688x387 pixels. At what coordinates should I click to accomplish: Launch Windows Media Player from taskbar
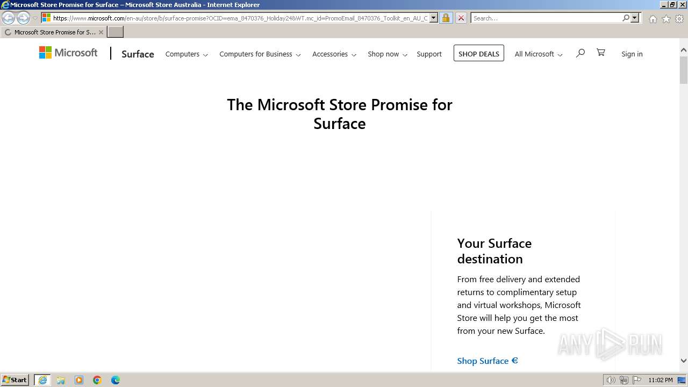(79, 380)
